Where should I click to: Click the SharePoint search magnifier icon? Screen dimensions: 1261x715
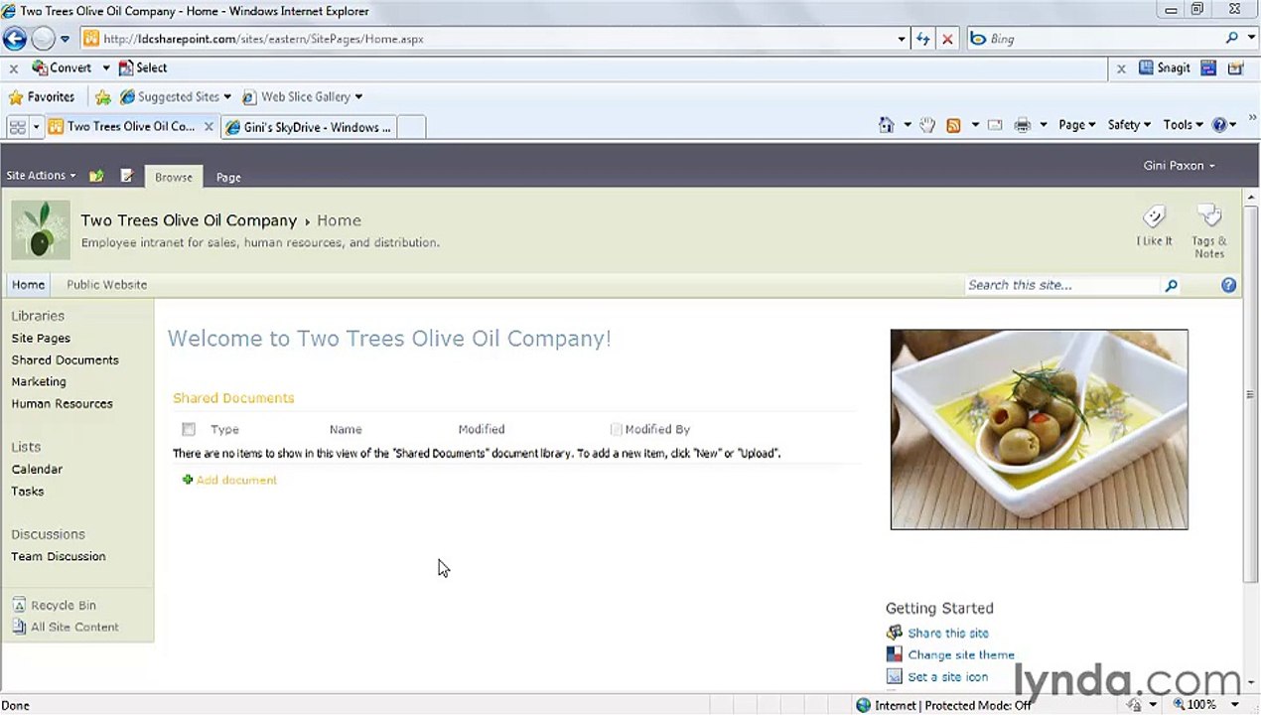[1171, 285]
